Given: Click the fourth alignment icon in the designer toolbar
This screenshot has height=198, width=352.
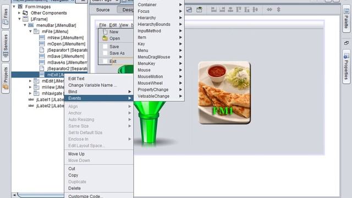Looking at the screenshot, I should click(x=239, y=9).
